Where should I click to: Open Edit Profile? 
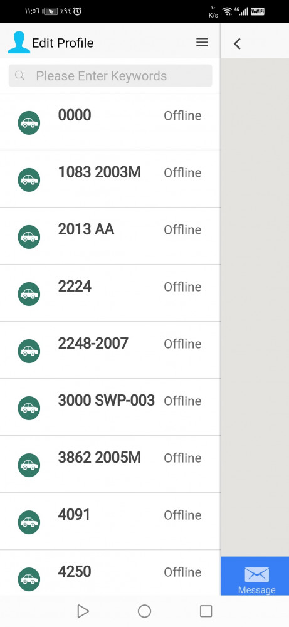tap(63, 43)
